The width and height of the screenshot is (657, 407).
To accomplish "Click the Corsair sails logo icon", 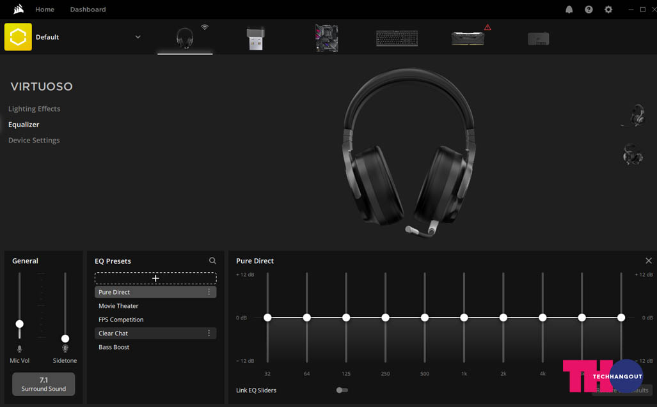I will 19,9.
